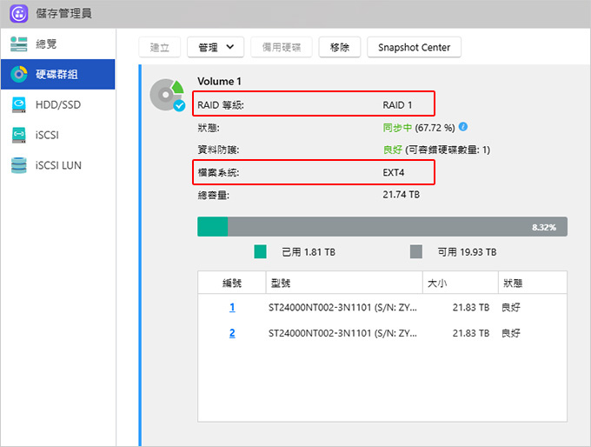Open iSCSI LUN section

pos(58,165)
